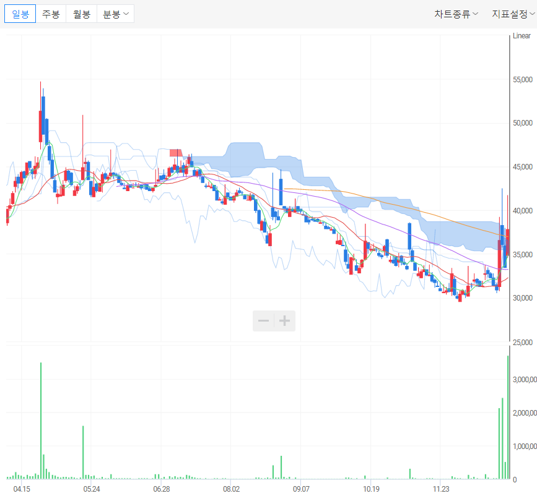This screenshot has height=496, width=537.
Task: Switch to the 주봉 weekly chart tab
Action: point(51,14)
